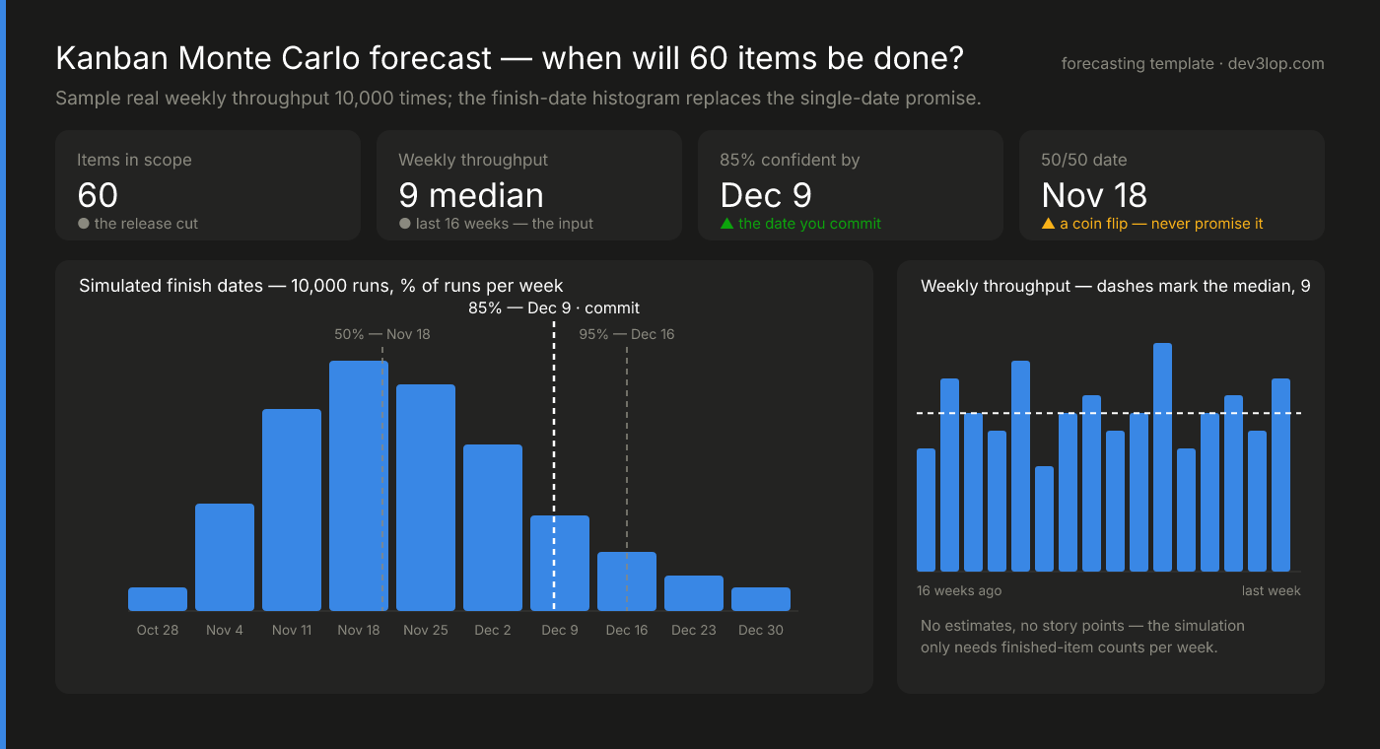
Task: Open the Weekly throughput 9 median card
Action: tap(529, 185)
